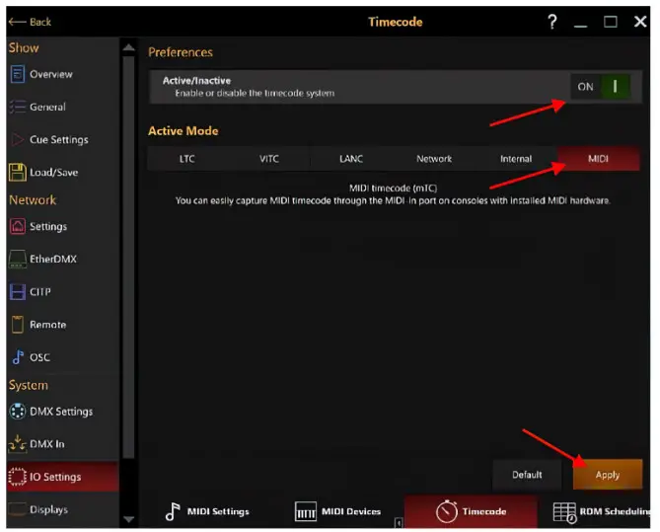This screenshot has height=532, width=660.
Task: Select VITC active mode
Action: pyautogui.click(x=269, y=159)
